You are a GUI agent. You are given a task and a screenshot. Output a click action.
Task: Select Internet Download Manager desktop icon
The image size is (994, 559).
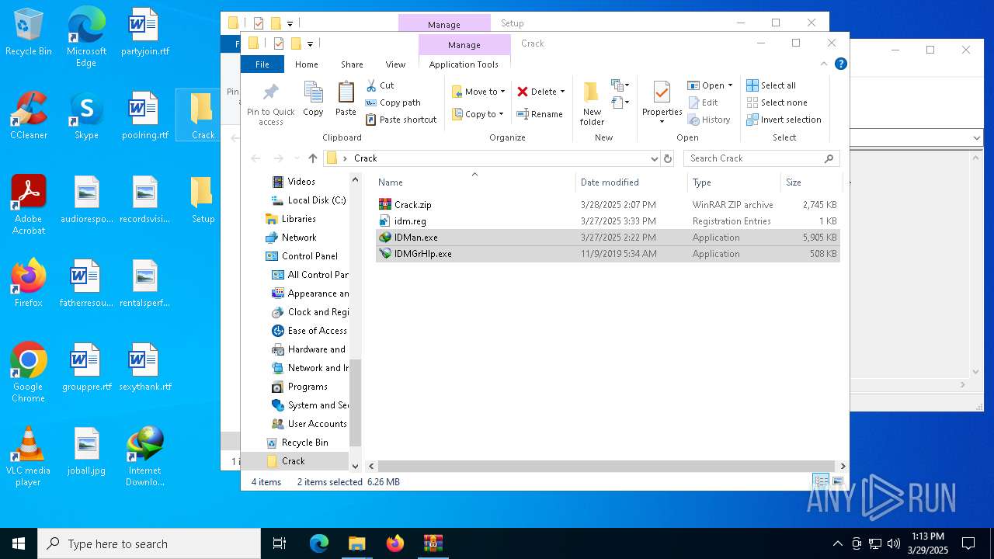pyautogui.click(x=145, y=457)
